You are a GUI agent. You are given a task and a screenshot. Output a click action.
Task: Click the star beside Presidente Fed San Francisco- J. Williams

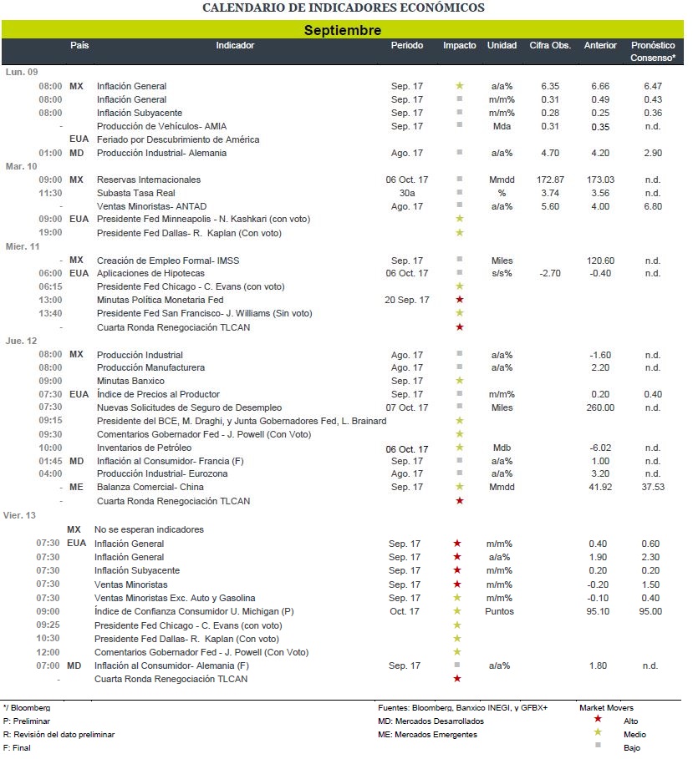point(460,312)
